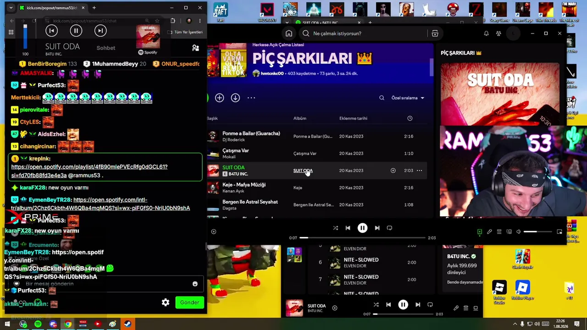This screenshot has height=330, width=587.
Task: Search within the PİÇ ŞARKILARI playlist
Action: (382, 98)
